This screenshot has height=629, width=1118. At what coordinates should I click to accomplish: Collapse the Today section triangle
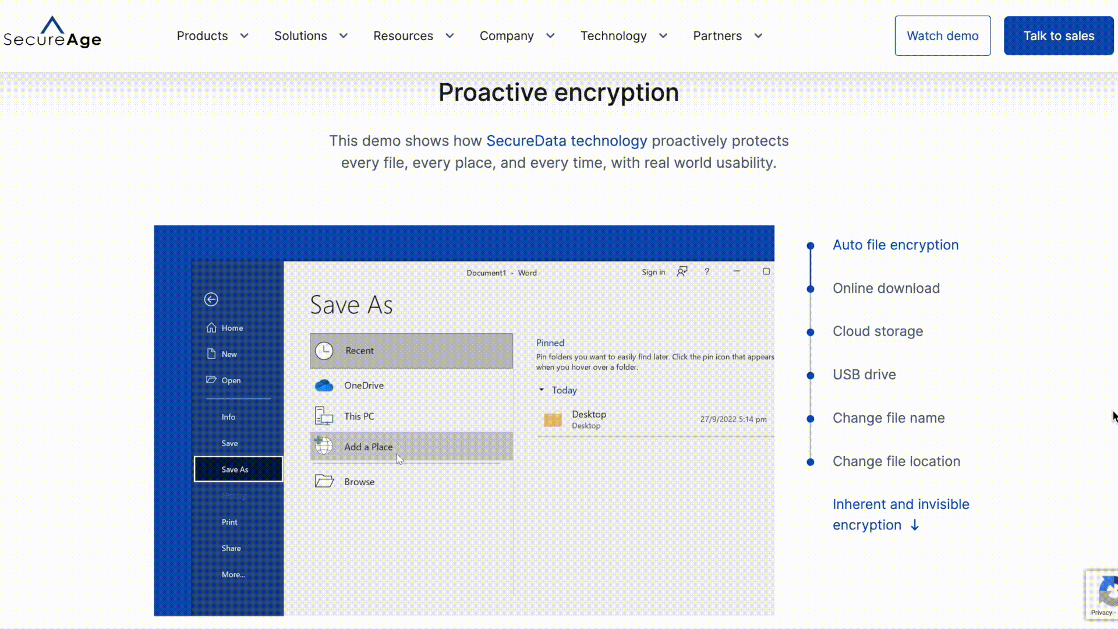[x=542, y=390]
